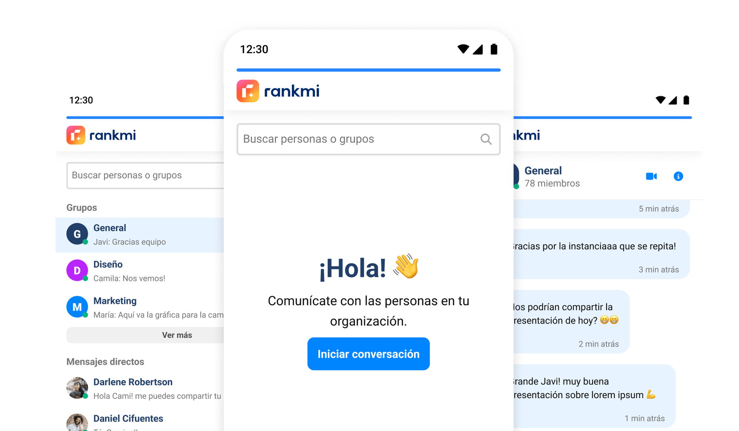Start a video call in General chat
This screenshot has width=739, height=431.
click(651, 176)
